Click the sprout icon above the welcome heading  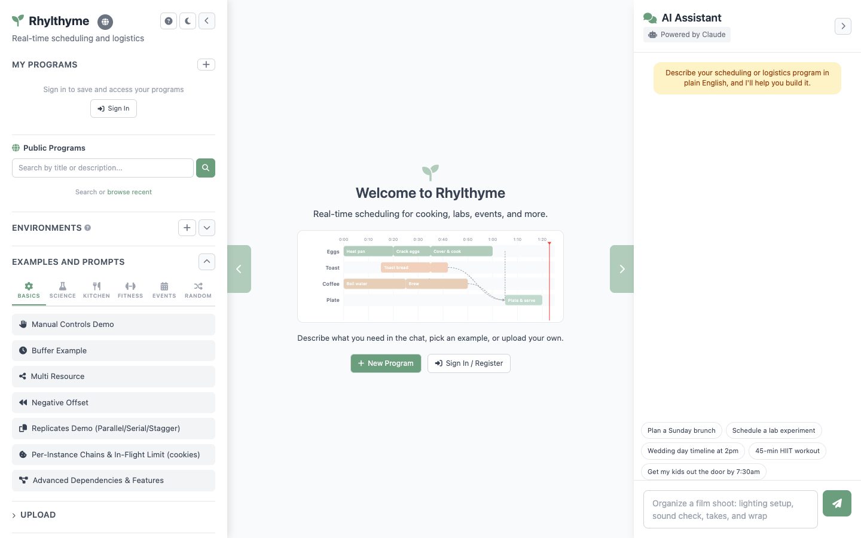point(430,172)
